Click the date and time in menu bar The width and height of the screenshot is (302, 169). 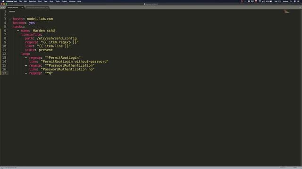(278, 1)
